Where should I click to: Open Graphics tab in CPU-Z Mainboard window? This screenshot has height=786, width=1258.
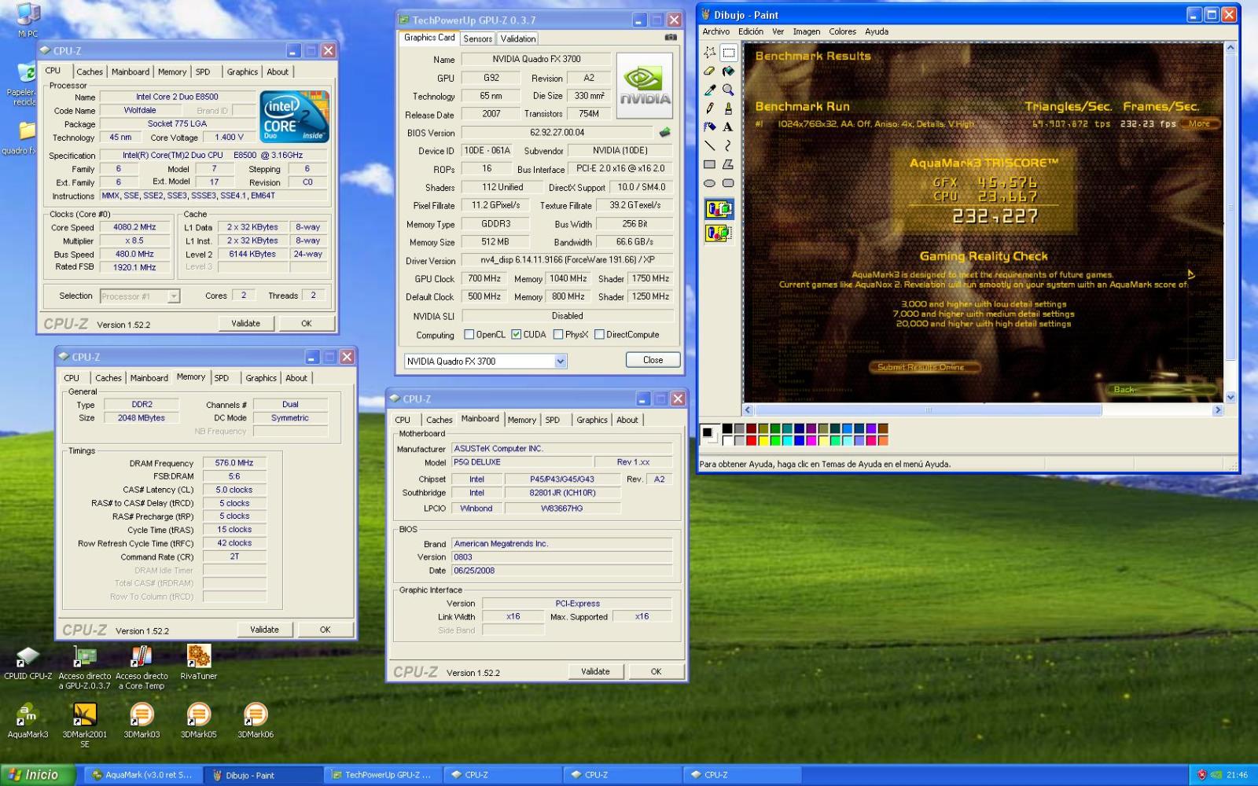click(x=592, y=420)
